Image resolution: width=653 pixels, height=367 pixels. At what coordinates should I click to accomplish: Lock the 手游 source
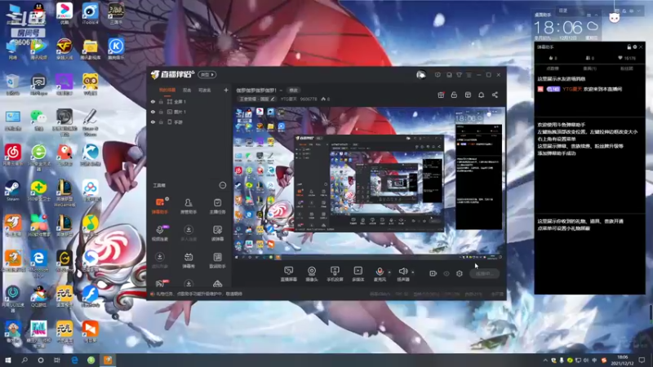(161, 122)
